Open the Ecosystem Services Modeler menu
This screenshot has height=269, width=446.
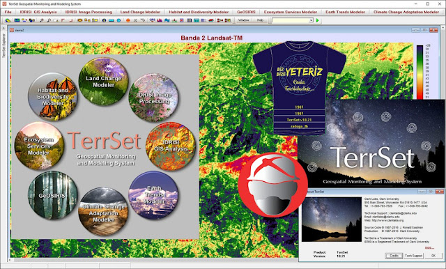(x=290, y=12)
